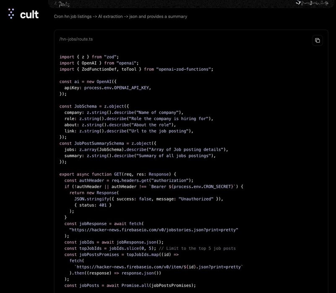The width and height of the screenshot is (336, 293).
Task: Click the line importing z from "zod"
Action: coord(89,57)
